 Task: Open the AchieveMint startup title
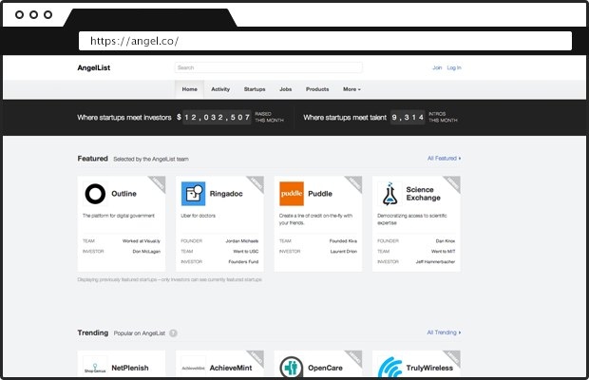point(231,368)
